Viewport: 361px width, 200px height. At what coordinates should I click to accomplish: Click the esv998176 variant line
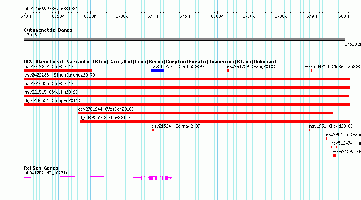338,138
